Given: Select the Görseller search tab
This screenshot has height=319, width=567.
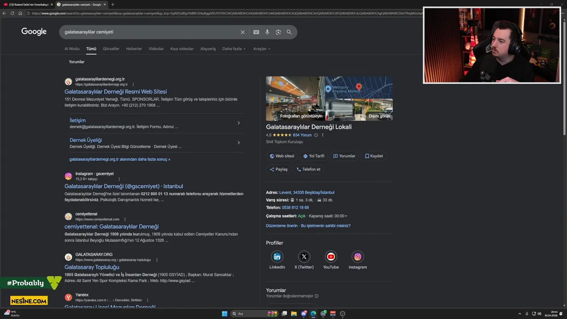Looking at the screenshot, I should click(111, 49).
